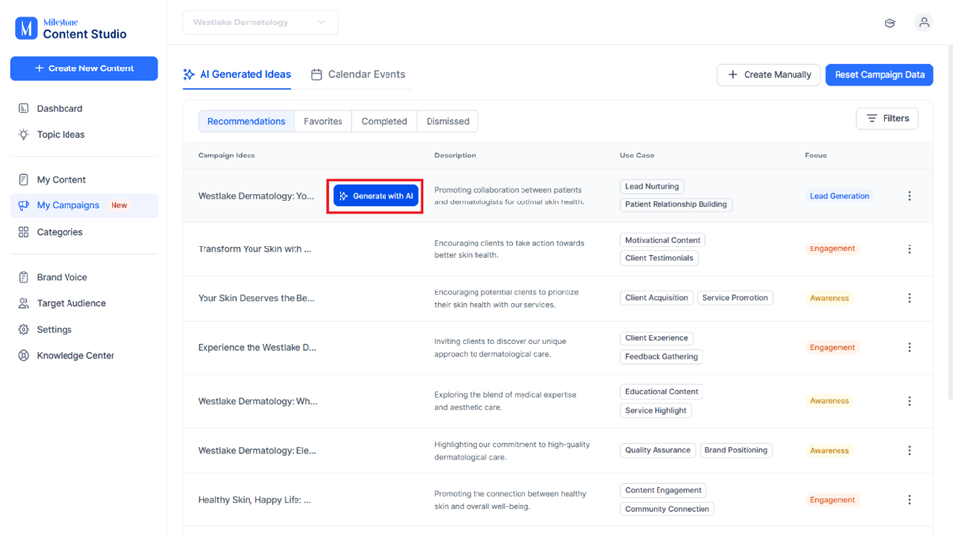Click campaign 'Westlake Dermatology: Wh...'
The height and width of the screenshot is (536, 953).
[x=257, y=401]
